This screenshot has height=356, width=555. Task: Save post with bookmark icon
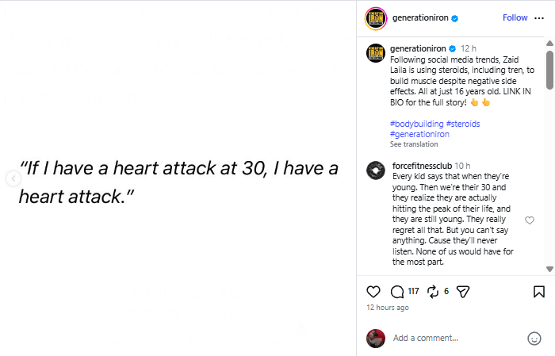538,291
